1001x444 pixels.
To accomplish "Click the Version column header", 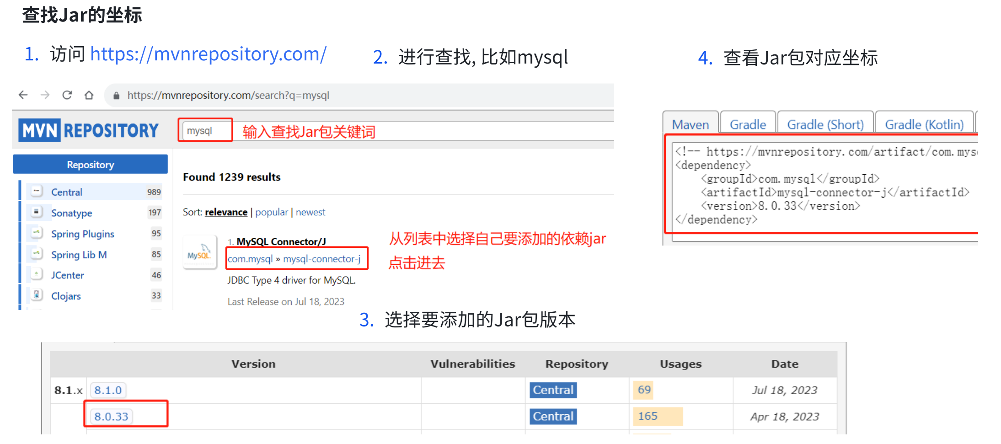I will point(253,364).
